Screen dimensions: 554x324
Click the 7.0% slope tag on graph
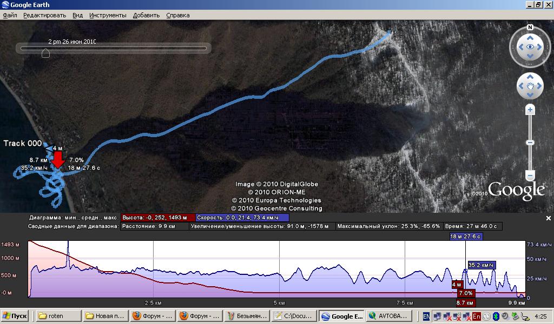click(x=466, y=293)
